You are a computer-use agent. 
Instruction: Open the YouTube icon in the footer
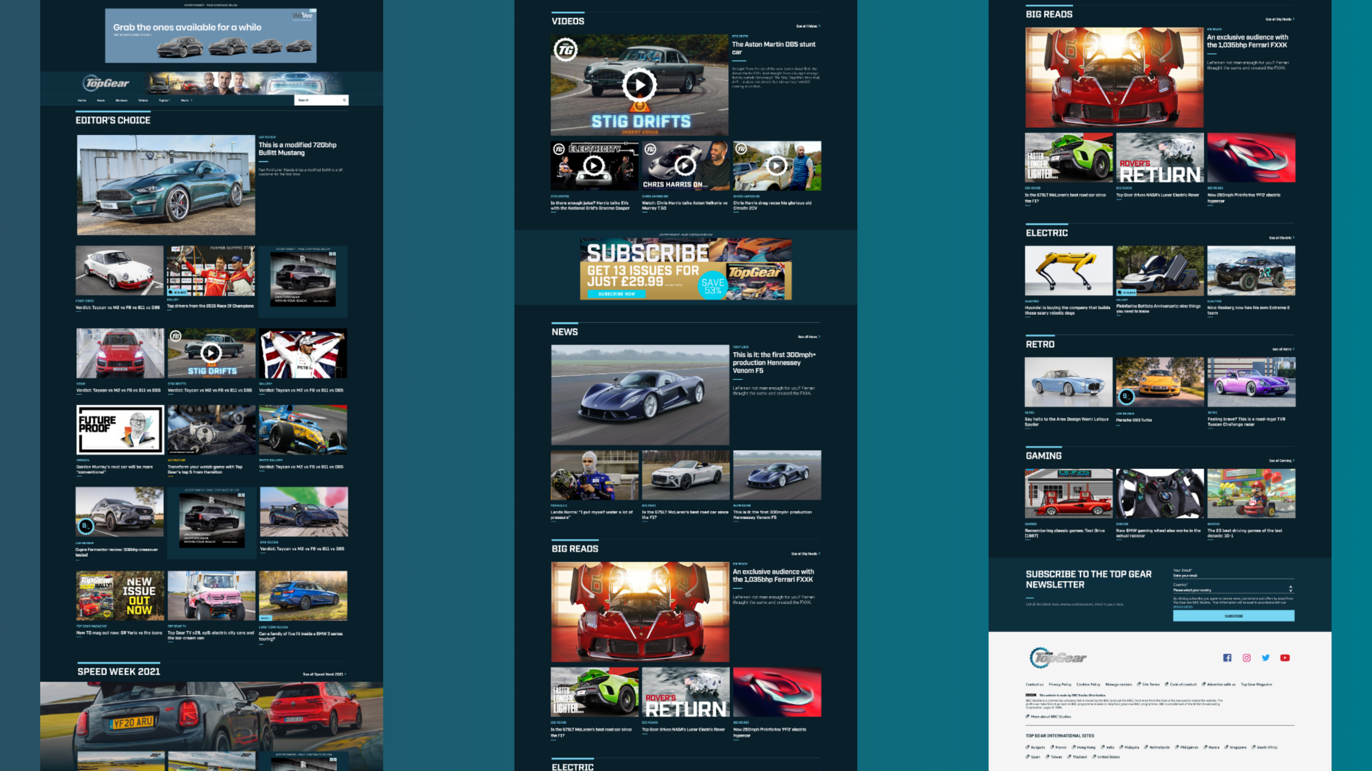pos(1285,657)
